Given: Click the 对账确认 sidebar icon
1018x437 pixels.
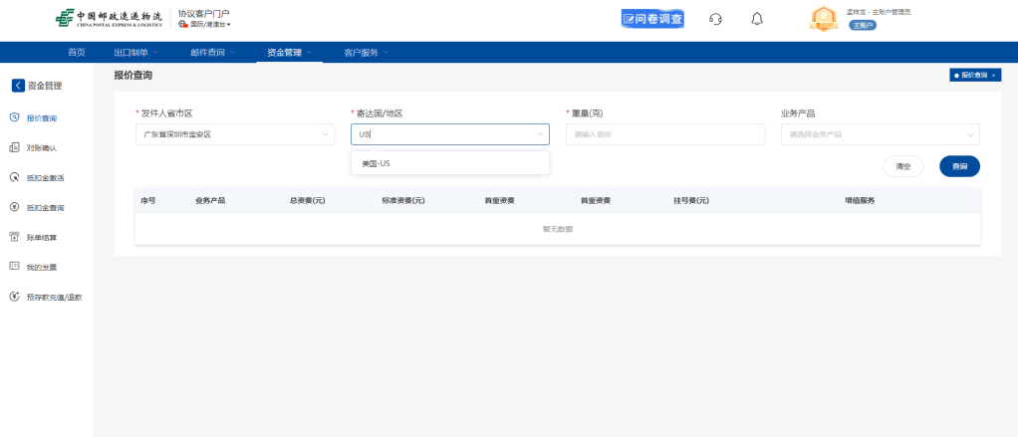Looking at the screenshot, I should (14, 147).
